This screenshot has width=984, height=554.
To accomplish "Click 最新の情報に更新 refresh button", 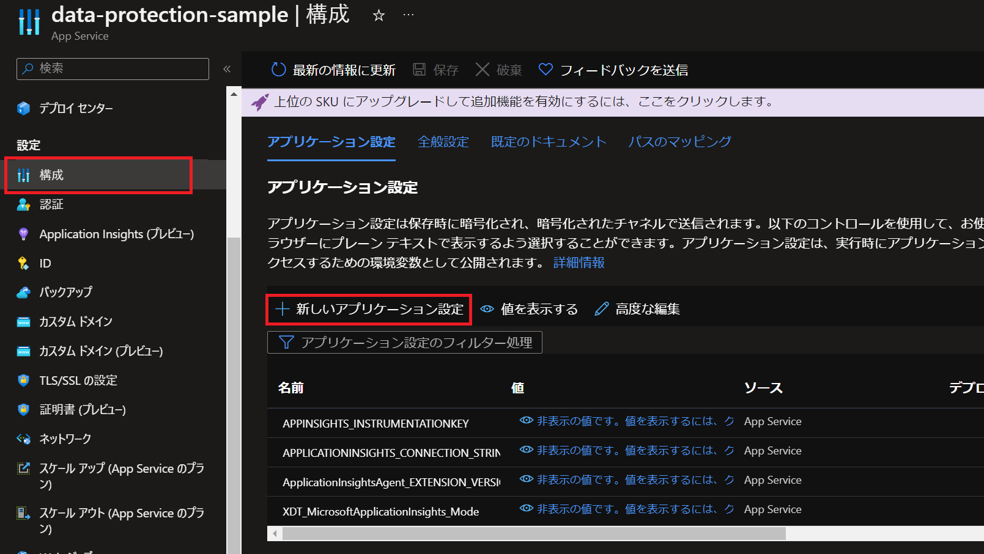I will 333,70.
